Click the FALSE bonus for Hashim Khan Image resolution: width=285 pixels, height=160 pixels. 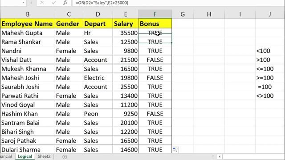point(155,114)
